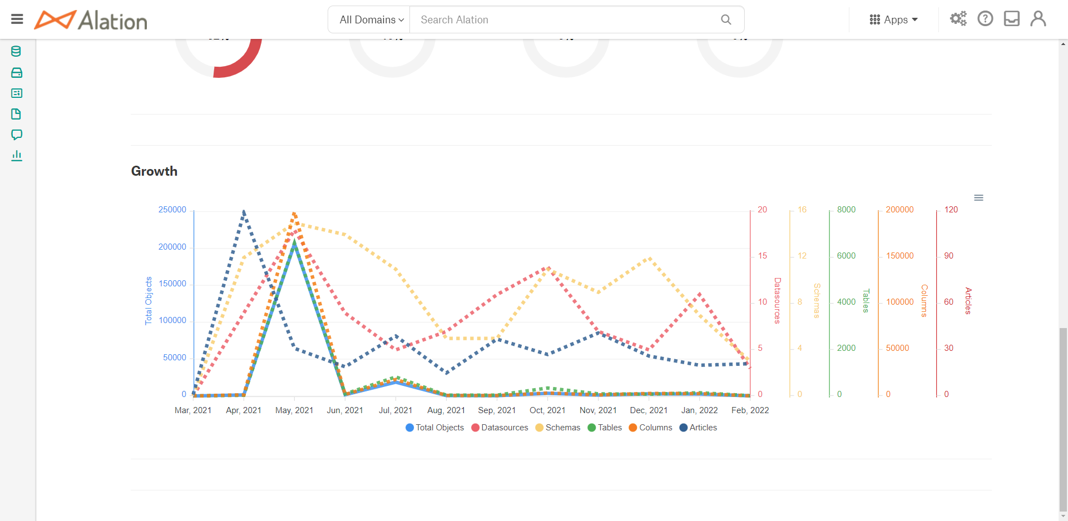Click the Columns axis title
This screenshot has width=1068, height=521.
924,301
